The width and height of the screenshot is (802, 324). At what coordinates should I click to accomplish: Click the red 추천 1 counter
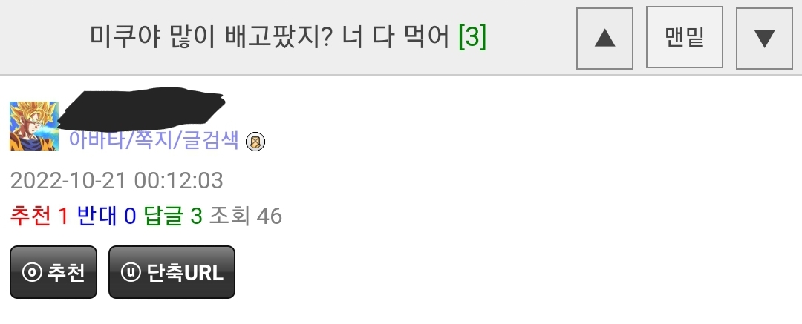tap(39, 216)
